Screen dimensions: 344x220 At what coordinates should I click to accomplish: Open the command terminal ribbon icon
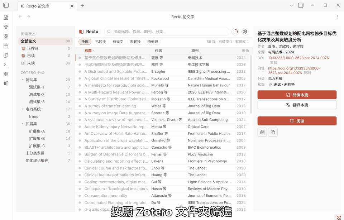tap(6, 64)
